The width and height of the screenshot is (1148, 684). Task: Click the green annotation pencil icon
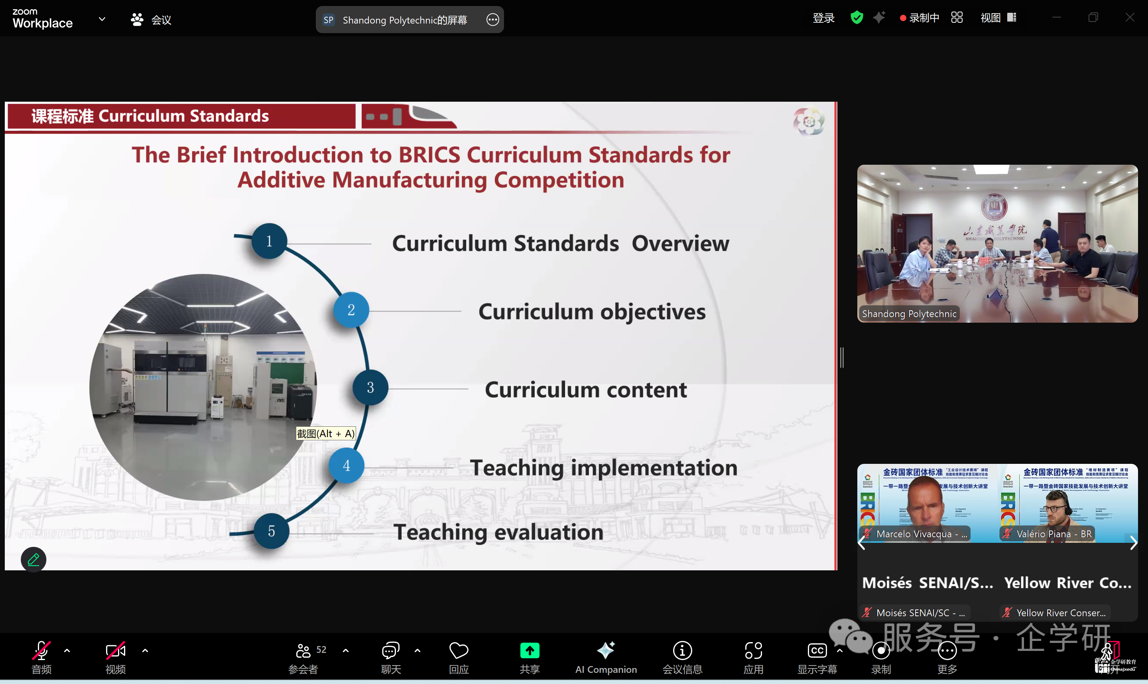point(33,559)
